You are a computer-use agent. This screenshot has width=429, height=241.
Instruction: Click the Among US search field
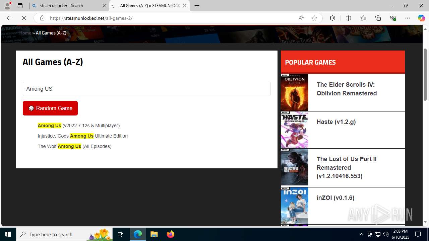point(147,89)
